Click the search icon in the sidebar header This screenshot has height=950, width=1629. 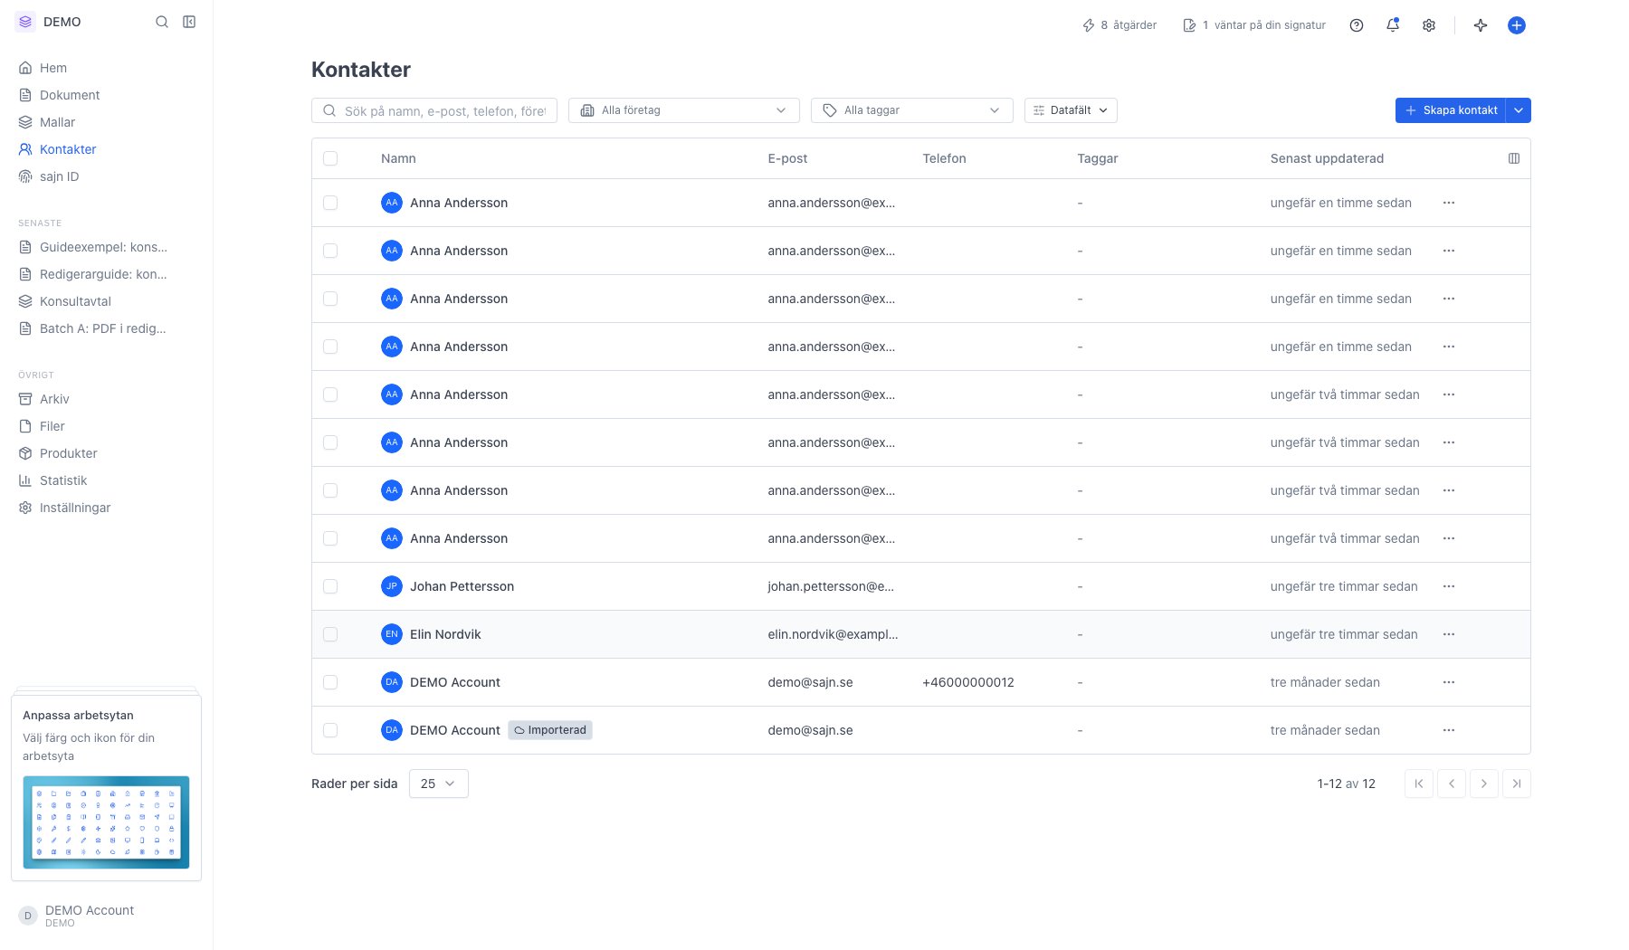tap(162, 22)
